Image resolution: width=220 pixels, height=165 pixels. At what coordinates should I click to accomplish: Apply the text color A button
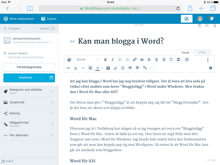(98, 68)
